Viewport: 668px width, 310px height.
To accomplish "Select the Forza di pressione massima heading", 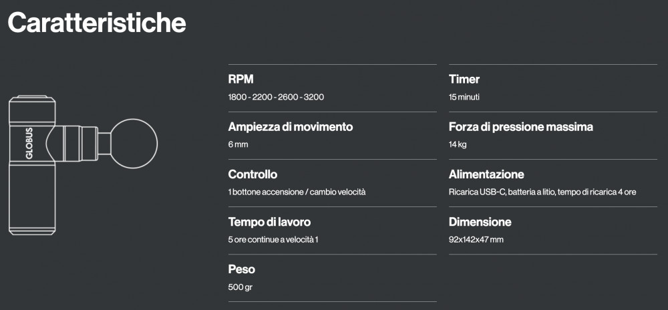I will pos(520,127).
